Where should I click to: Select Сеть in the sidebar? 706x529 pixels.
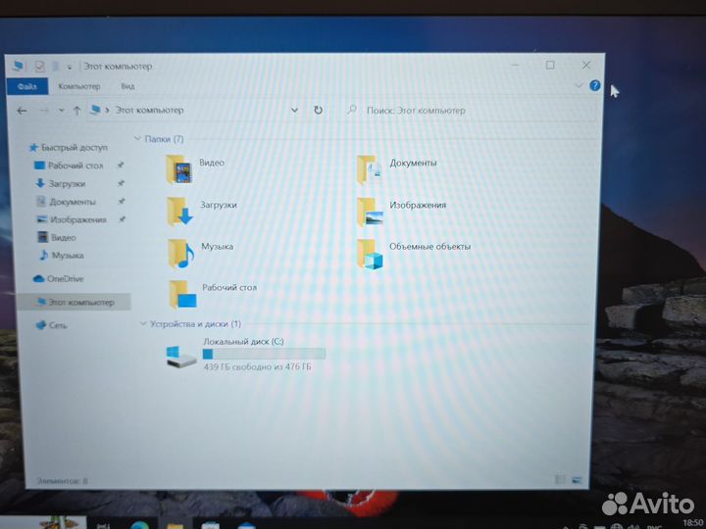51,325
